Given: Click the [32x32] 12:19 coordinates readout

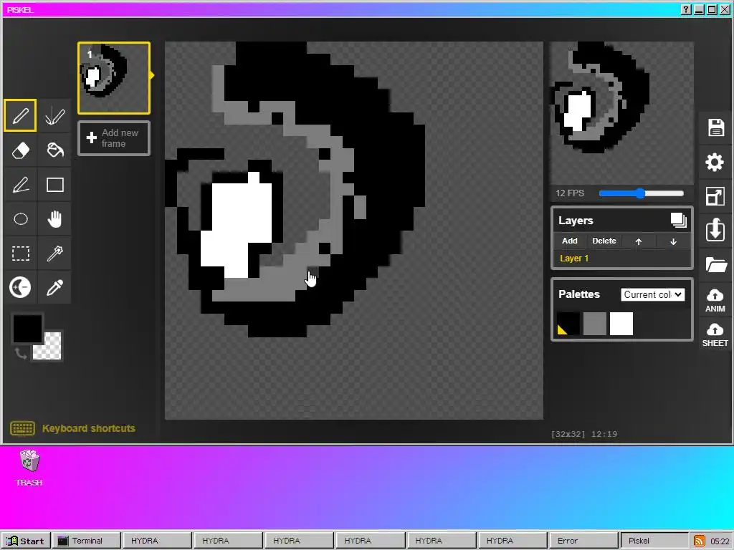Looking at the screenshot, I should 584,434.
